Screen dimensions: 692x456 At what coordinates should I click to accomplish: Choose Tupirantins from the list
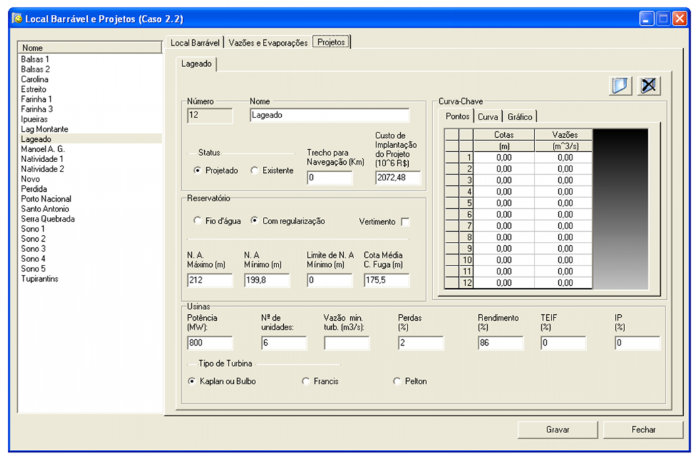[39, 279]
